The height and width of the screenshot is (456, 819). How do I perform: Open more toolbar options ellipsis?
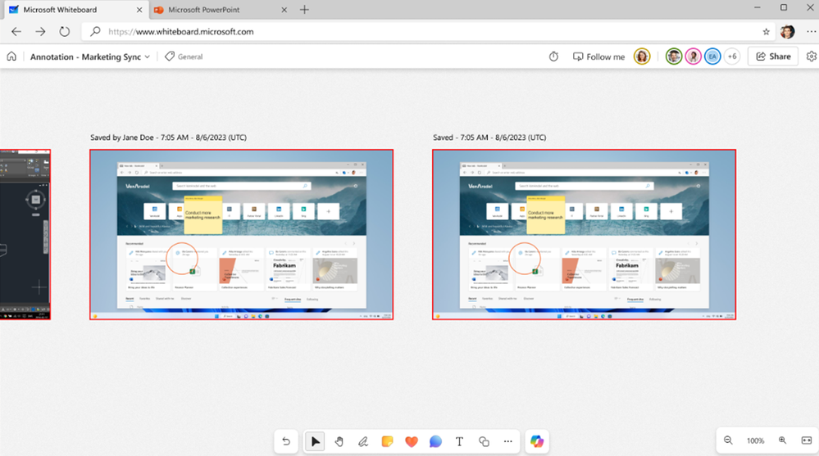pos(507,441)
